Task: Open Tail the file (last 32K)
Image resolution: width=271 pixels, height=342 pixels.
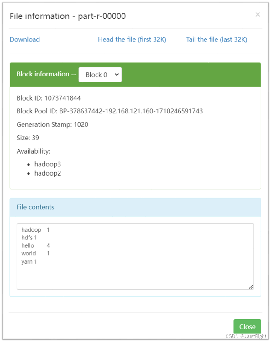Action: pos(216,39)
